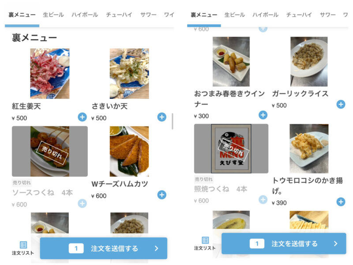Screen dimensions: 353x265
Task: Add ガーリックライス with the plus icon
Action: pyautogui.click(x=341, y=104)
